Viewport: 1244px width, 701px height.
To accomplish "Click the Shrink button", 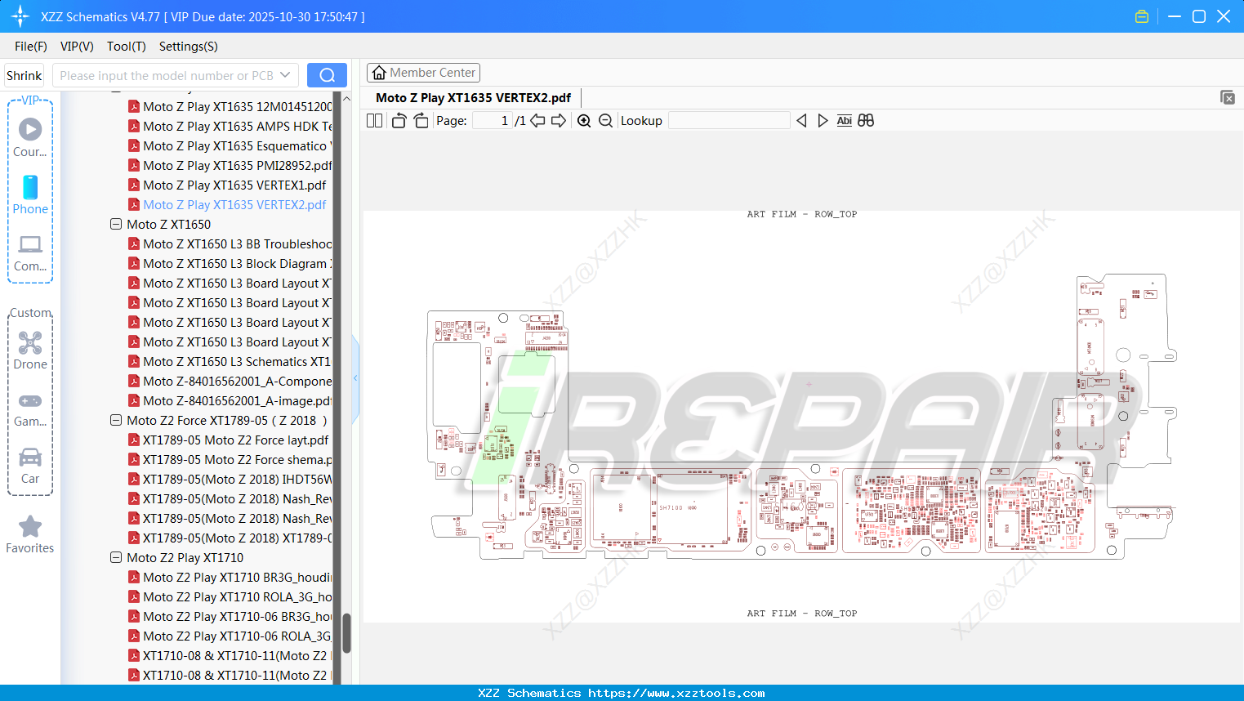I will pos(24,75).
